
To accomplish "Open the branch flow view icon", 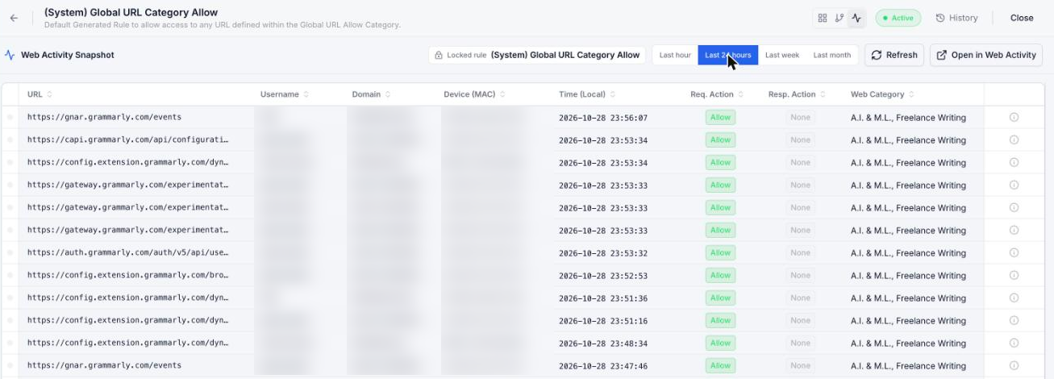I will [839, 18].
